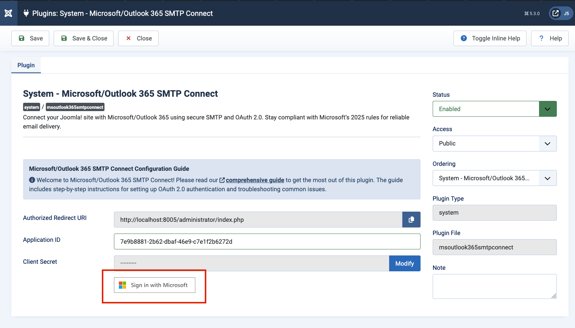Click the Close toolbar button
The image size is (575, 328).
(138, 38)
